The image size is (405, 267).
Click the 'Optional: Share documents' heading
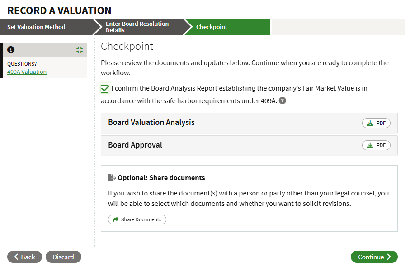tap(161, 178)
